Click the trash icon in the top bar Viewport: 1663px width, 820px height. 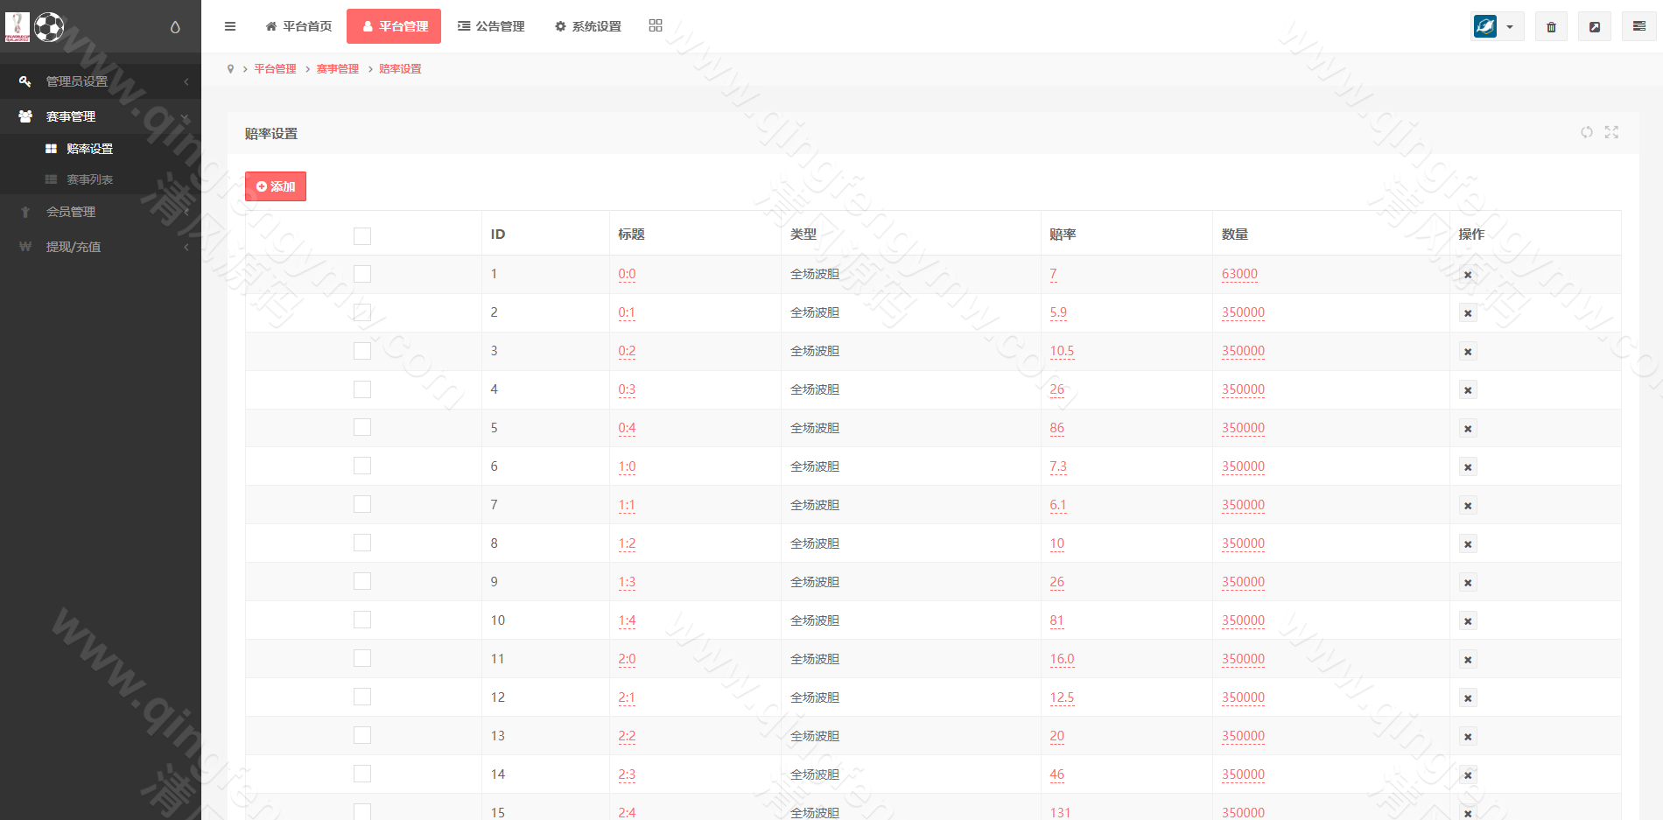point(1551,26)
